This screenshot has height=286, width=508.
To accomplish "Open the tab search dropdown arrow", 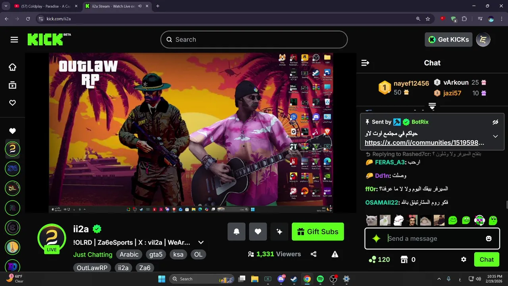I will pos(6,6).
